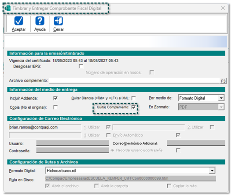232x196 pixels.
Task: Click the Aceptar checkmark icon
Action: pos(18,21)
